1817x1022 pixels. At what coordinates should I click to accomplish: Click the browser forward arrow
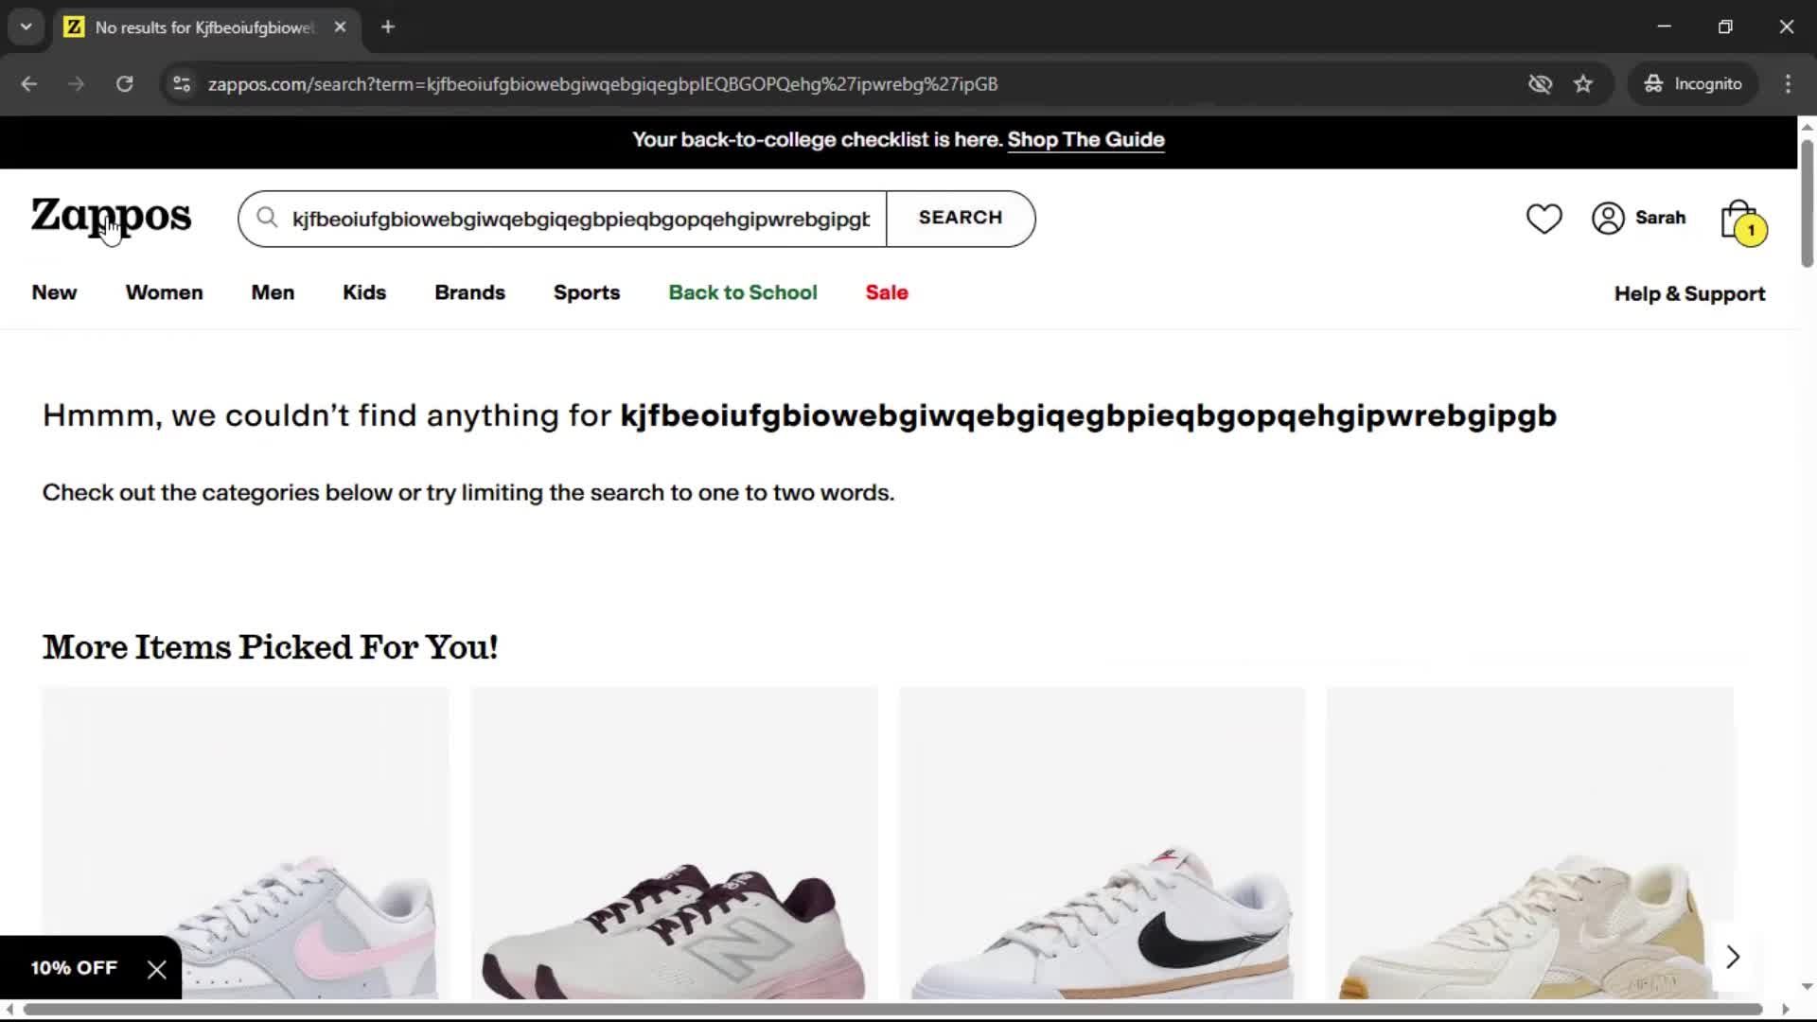[77, 84]
